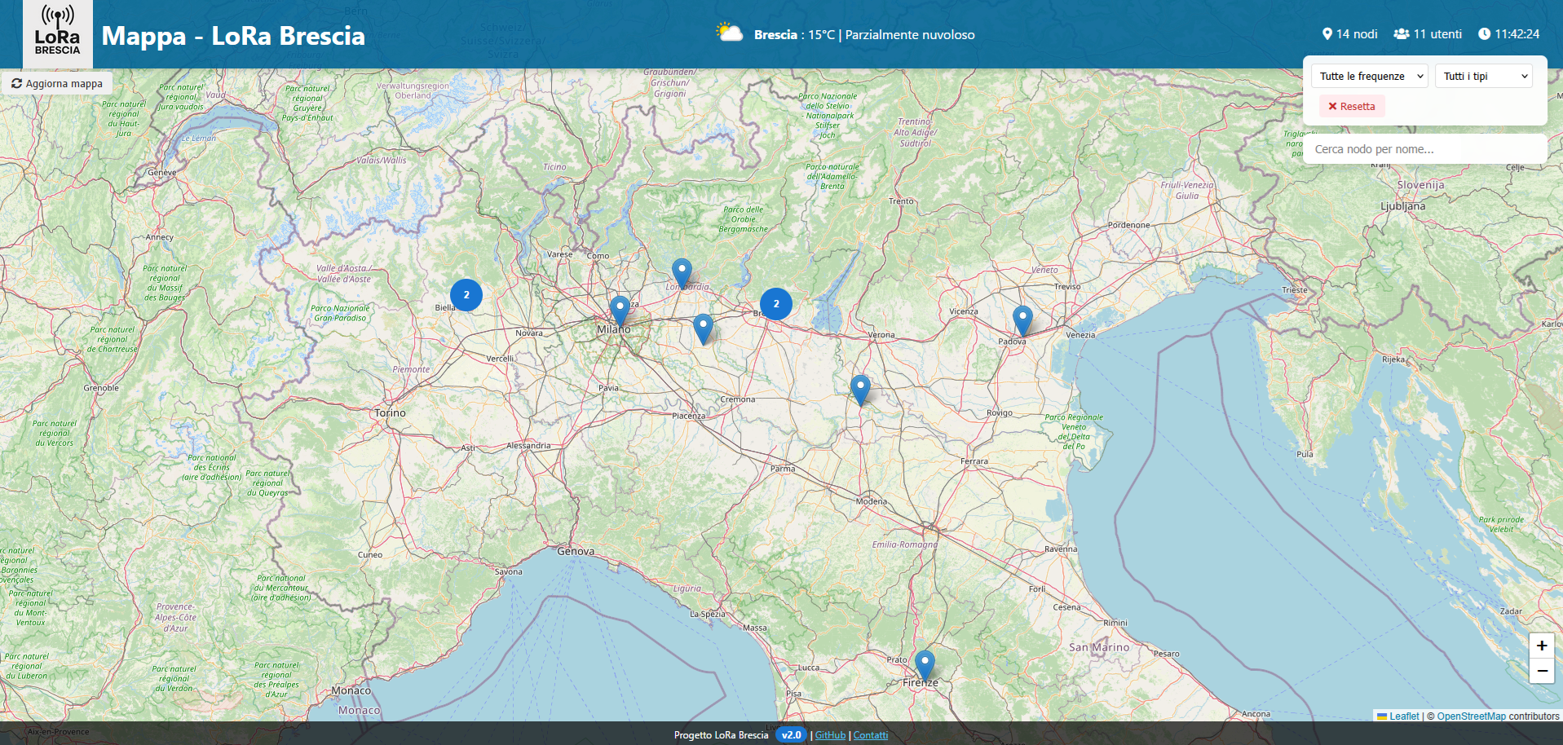
Task: Open the Tutti i tipi dropdown
Action: pos(1484,76)
